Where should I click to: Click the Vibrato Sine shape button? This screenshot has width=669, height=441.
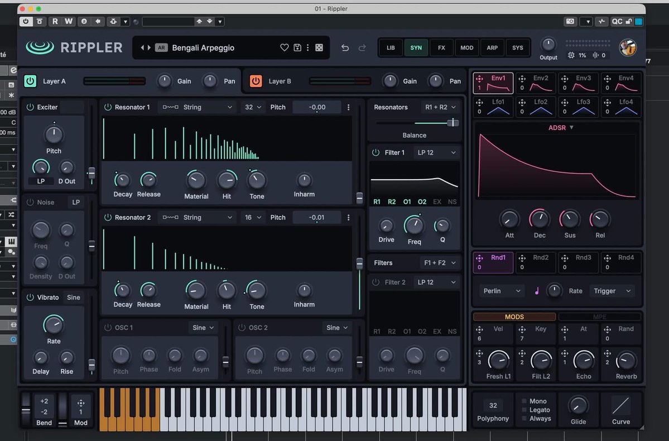click(x=74, y=297)
